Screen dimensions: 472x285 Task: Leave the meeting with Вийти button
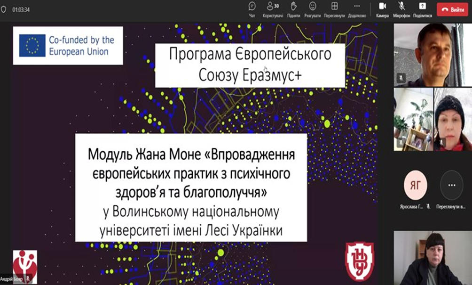click(x=453, y=9)
